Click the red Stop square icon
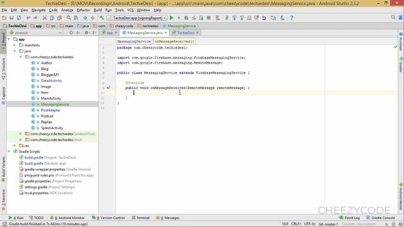The height and width of the screenshot is (227, 404). click(x=209, y=18)
